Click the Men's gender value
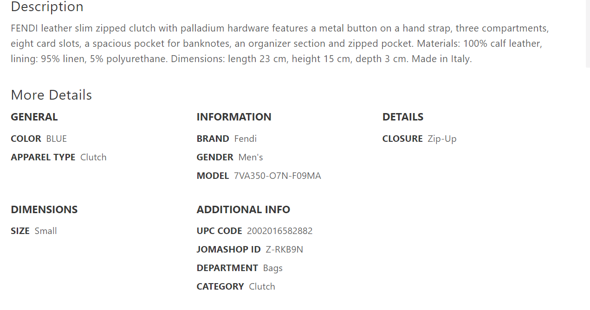Viewport: 590px width, 310px height. coord(251,157)
